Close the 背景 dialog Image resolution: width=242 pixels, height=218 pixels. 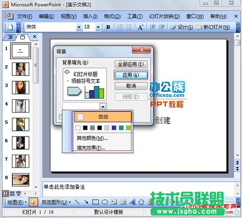click(x=141, y=50)
